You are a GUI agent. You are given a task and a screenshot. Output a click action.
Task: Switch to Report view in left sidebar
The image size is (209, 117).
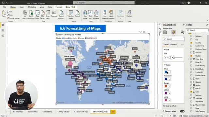click(x=3, y=25)
